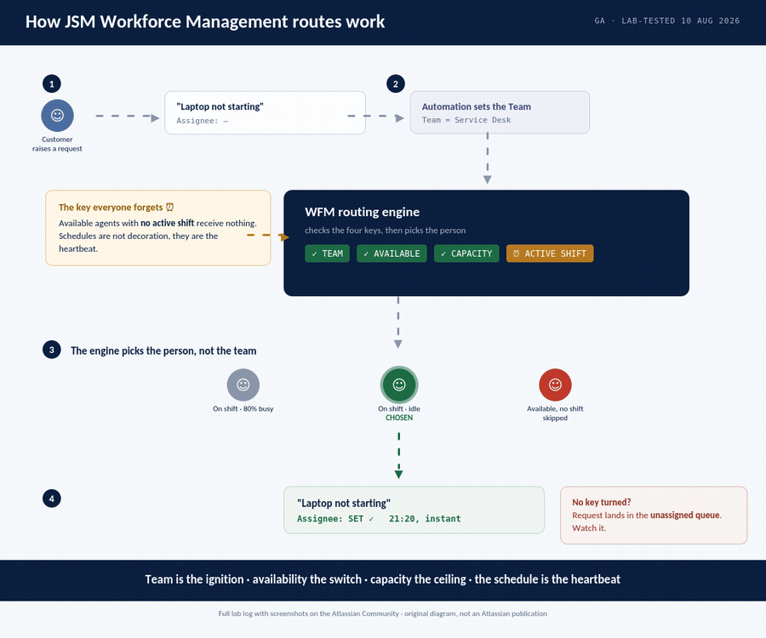
Task: Click the red skipped agent smiley
Action: pos(555,385)
